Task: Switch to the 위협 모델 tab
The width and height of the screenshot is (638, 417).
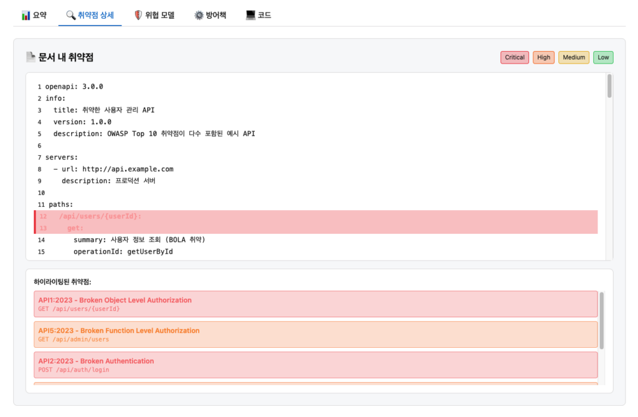Action: coord(159,15)
